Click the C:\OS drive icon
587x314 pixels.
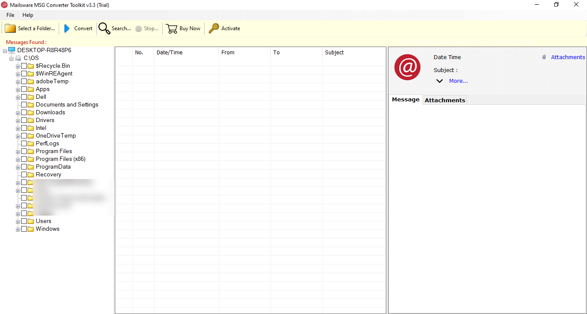click(x=18, y=58)
